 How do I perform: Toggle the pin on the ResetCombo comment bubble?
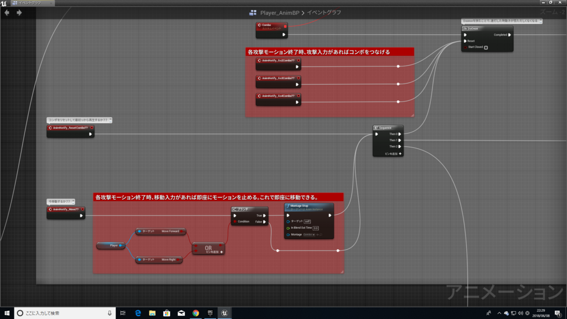110,120
